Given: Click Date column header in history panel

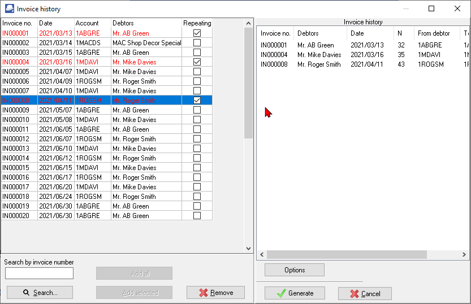Looking at the screenshot, I should coord(370,33).
